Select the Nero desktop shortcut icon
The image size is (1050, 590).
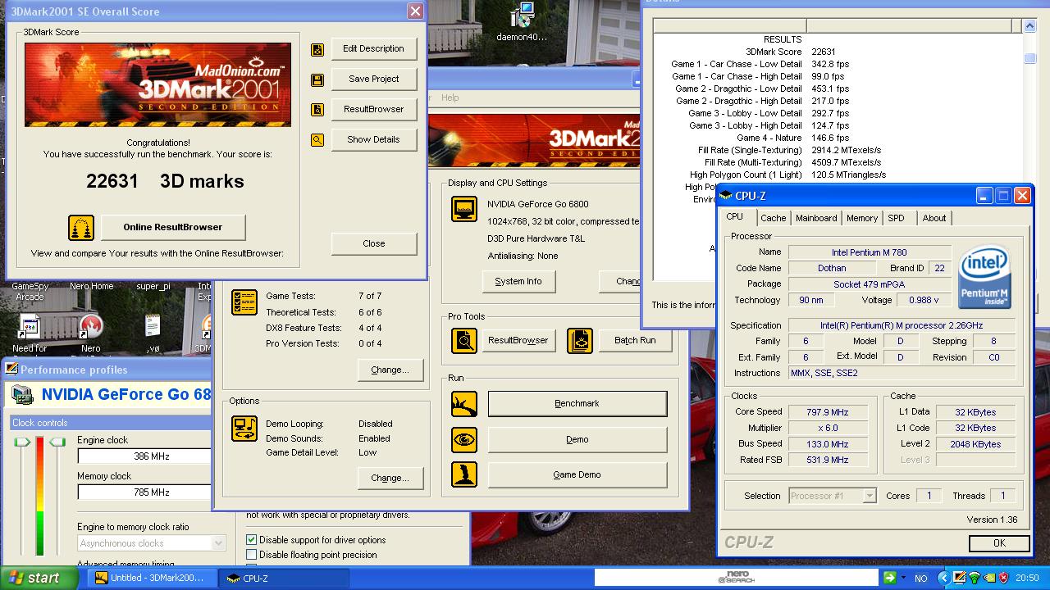point(90,328)
